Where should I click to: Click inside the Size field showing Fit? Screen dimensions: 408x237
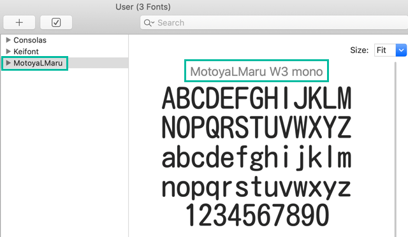click(385, 50)
